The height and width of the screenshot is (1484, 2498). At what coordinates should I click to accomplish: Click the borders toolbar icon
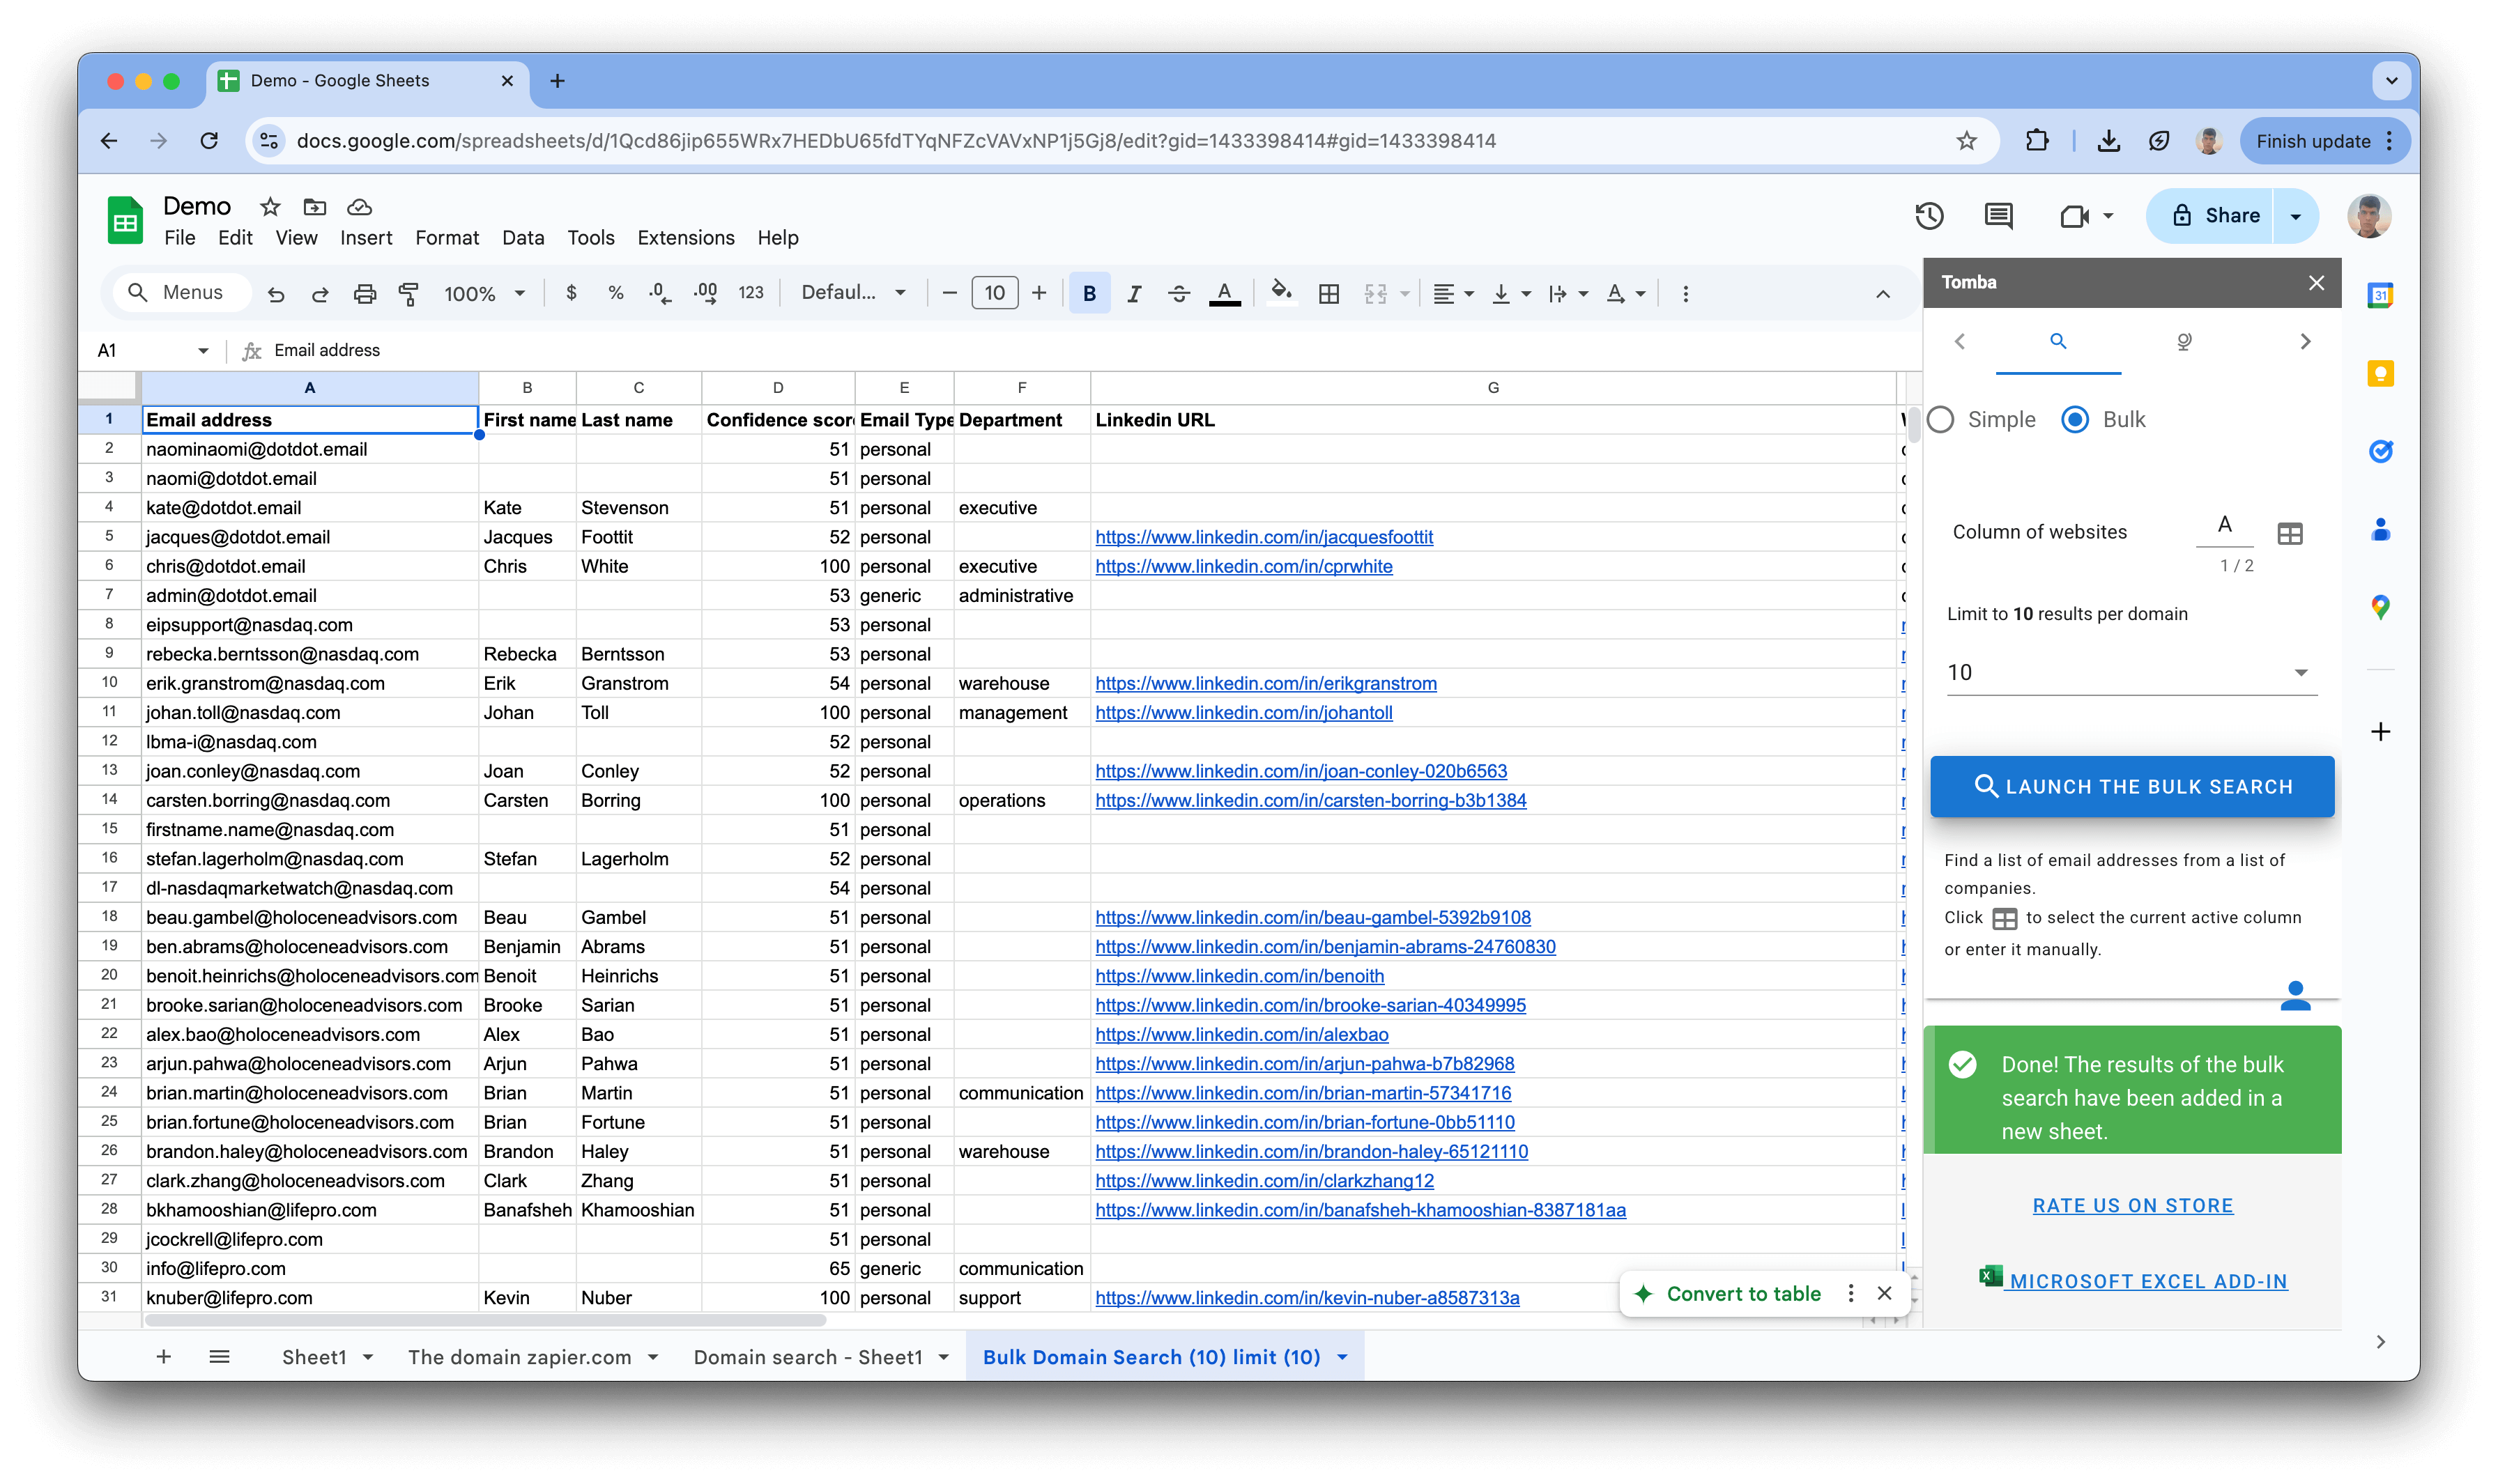1328,293
